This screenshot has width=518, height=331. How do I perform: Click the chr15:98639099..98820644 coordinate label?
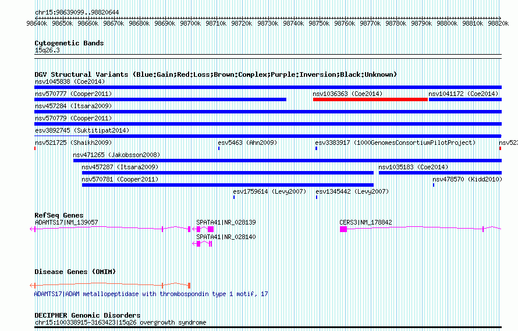coord(77,13)
